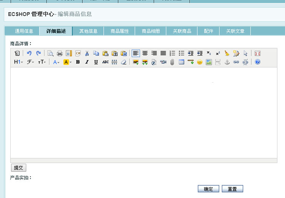Open the preview icon in editor toolbar
The image size is (285, 198).
[50, 53]
